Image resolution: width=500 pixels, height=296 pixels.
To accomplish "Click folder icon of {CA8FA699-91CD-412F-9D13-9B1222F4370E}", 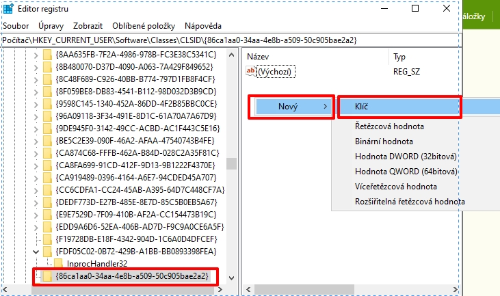I will tap(47, 165).
